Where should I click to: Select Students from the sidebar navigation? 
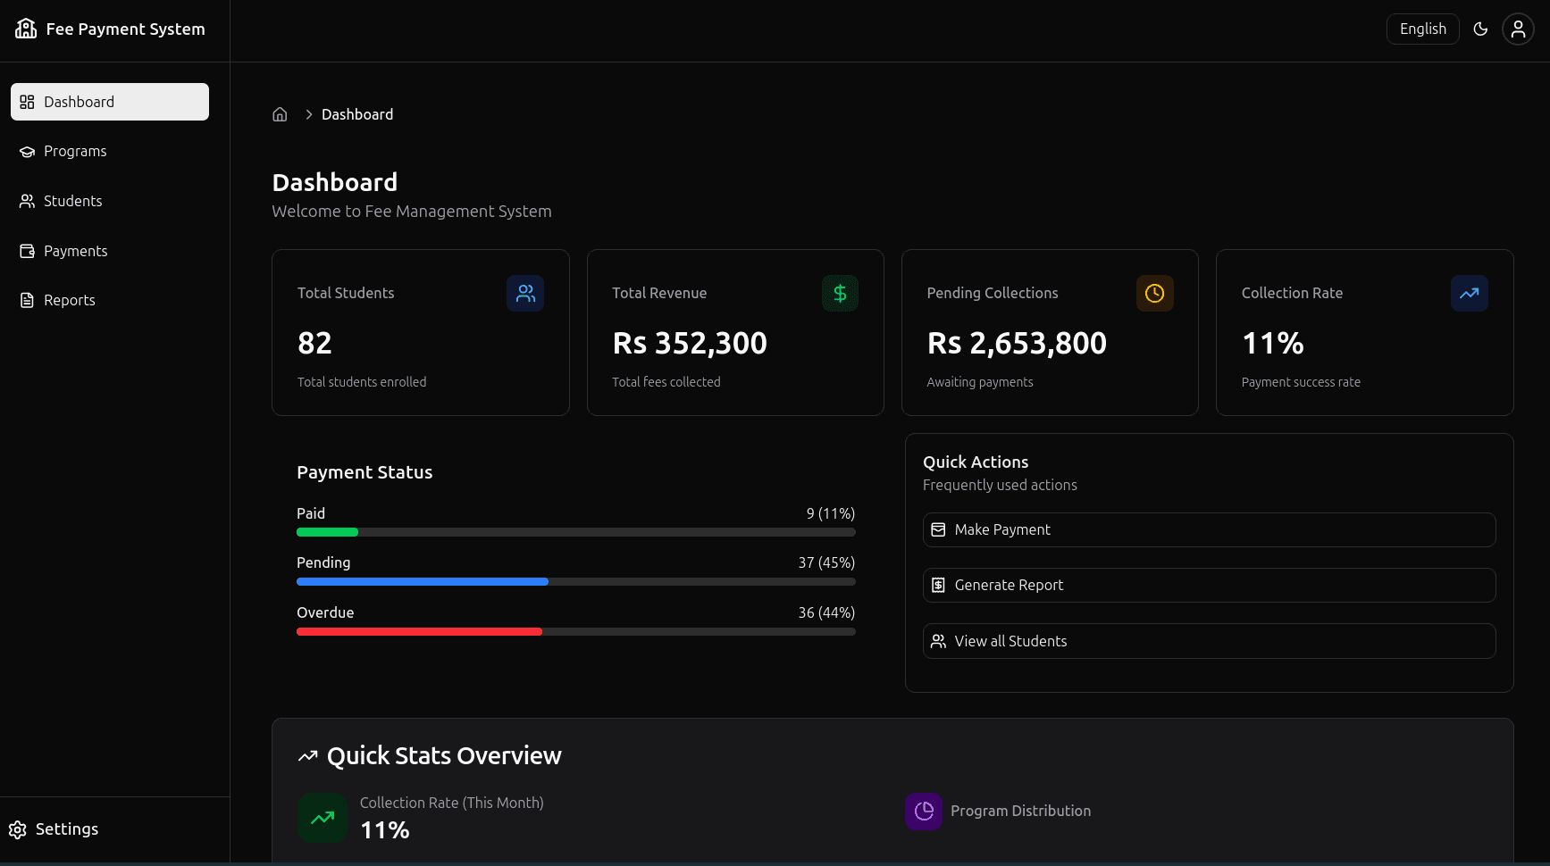point(72,201)
